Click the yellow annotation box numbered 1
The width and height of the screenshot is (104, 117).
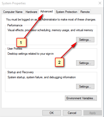click(x=21, y=42)
